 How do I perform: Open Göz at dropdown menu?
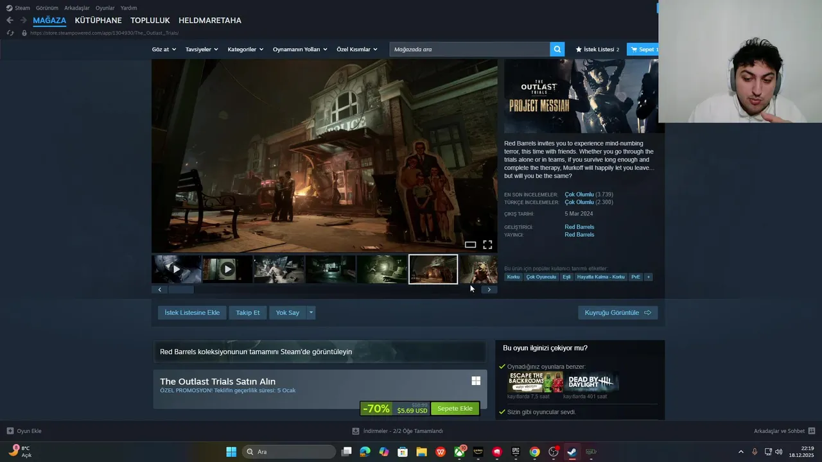pos(164,49)
